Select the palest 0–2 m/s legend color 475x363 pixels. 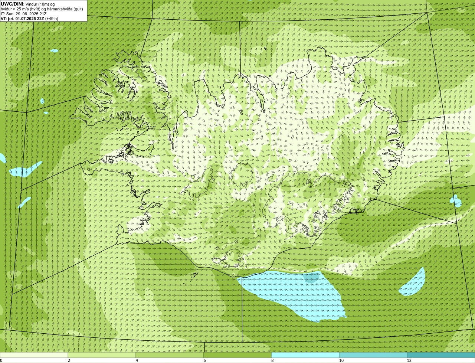(34, 355)
